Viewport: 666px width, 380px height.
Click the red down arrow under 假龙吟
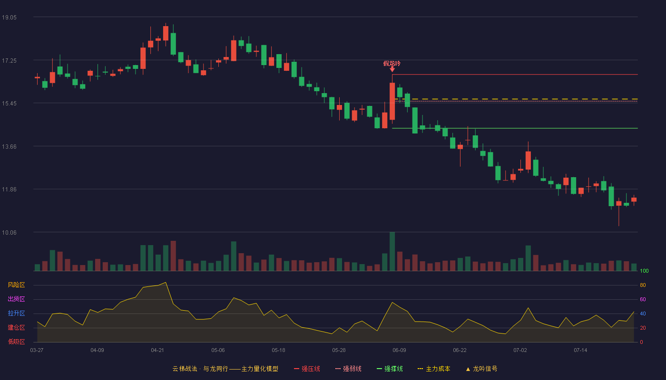pos(392,69)
